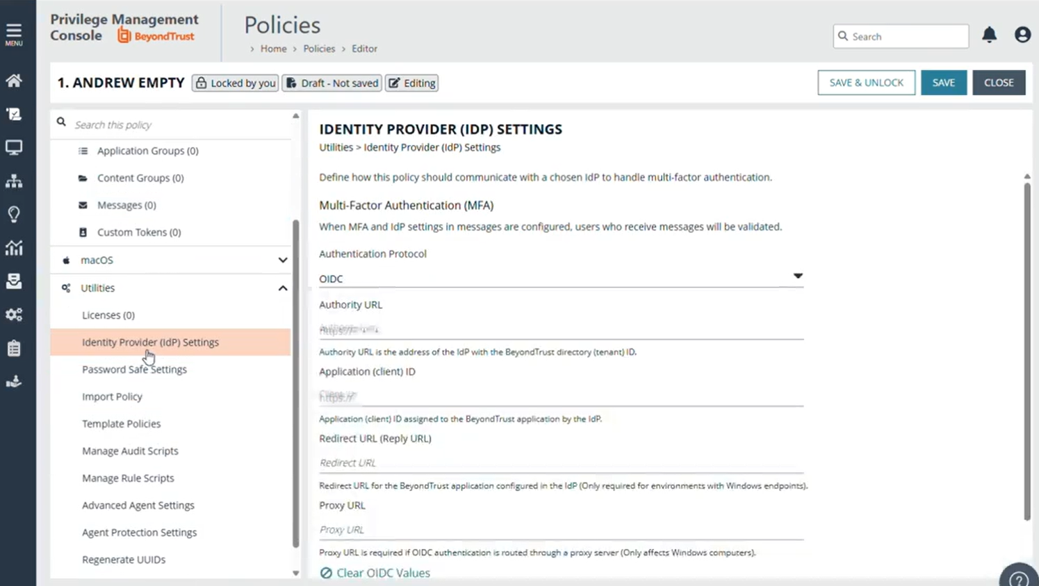
Task: Focus the Authority URL field
Action: click(561, 329)
